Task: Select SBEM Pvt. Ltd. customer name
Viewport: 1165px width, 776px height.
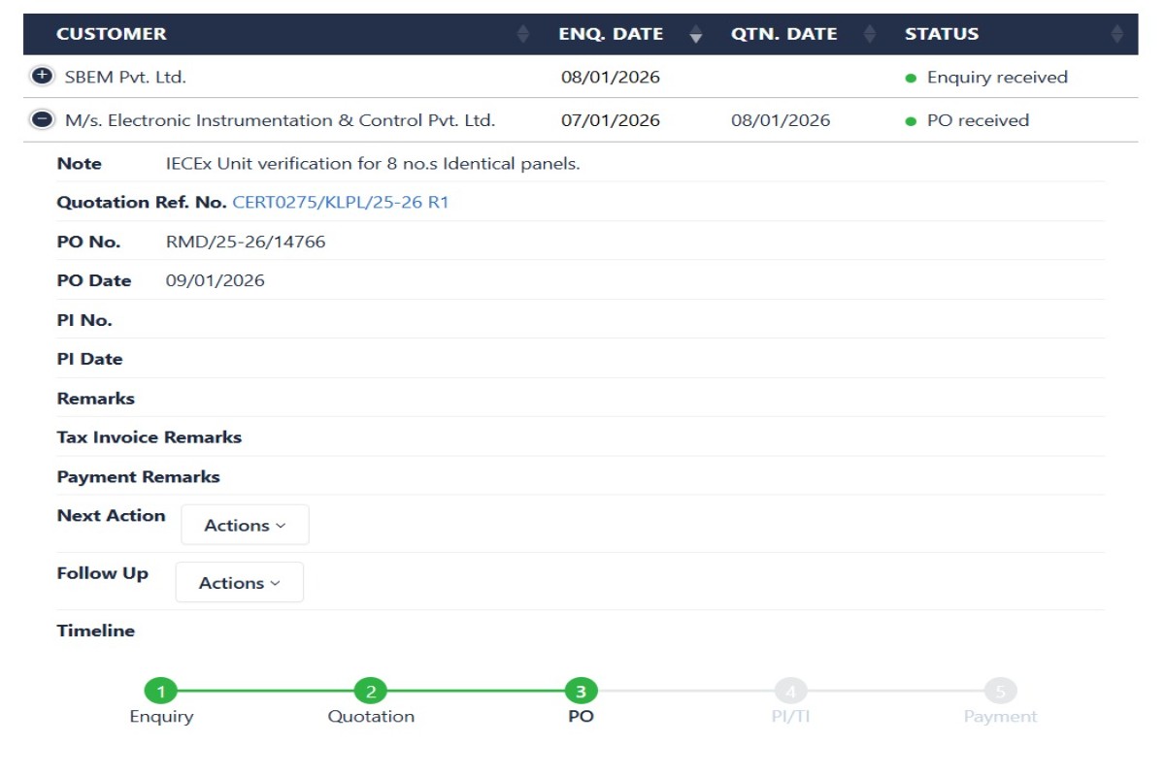Action: pos(125,77)
